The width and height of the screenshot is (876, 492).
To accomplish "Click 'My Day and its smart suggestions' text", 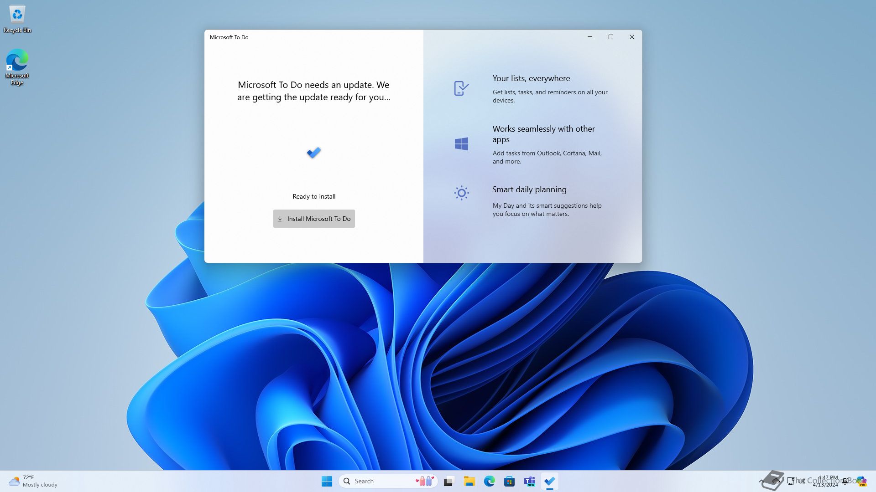I will click(547, 210).
